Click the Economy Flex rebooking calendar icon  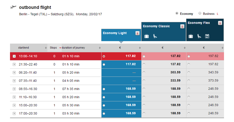point(207,36)
